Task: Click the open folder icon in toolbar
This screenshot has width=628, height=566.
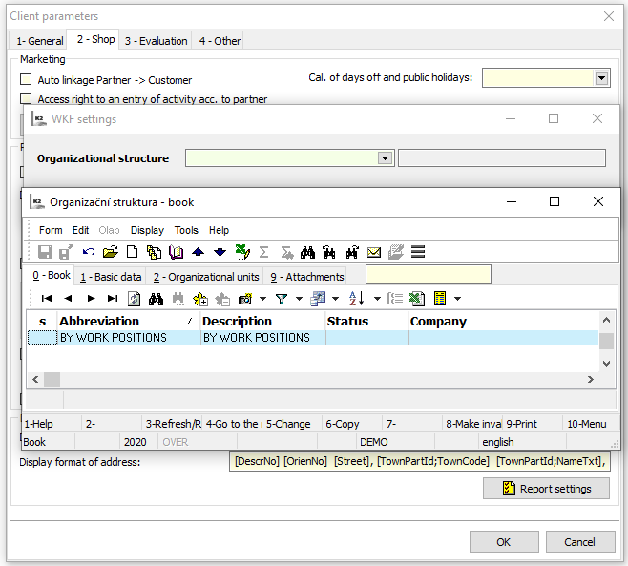Action: point(110,252)
